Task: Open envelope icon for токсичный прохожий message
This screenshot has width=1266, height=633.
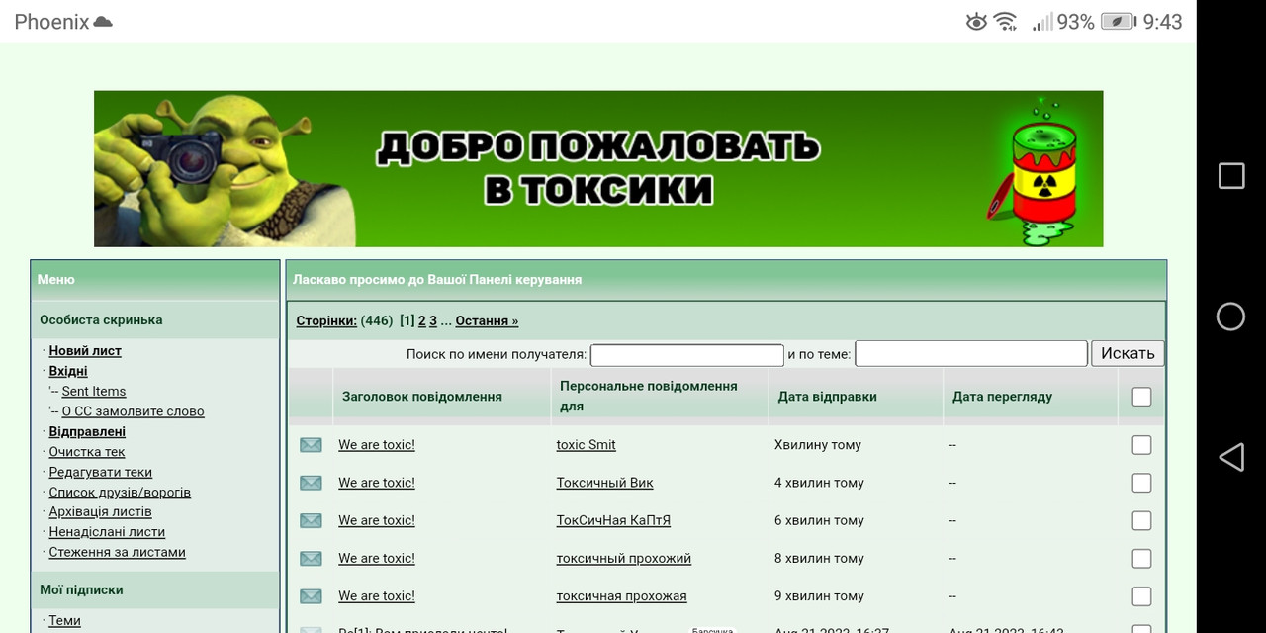Action: (x=311, y=559)
